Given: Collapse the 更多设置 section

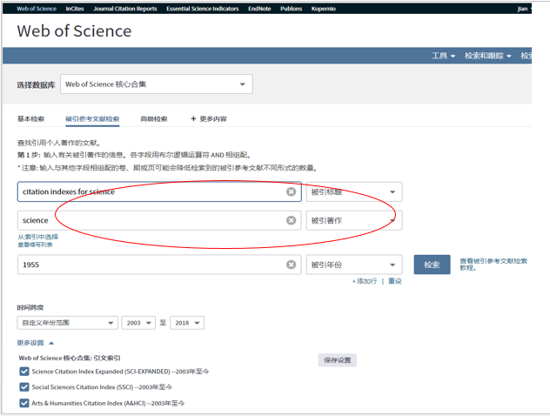Looking at the screenshot, I should click(x=36, y=343).
